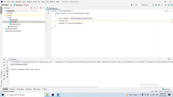Open the Debug tool window button
Viewport: 173px width, 97px height.
[29, 89]
